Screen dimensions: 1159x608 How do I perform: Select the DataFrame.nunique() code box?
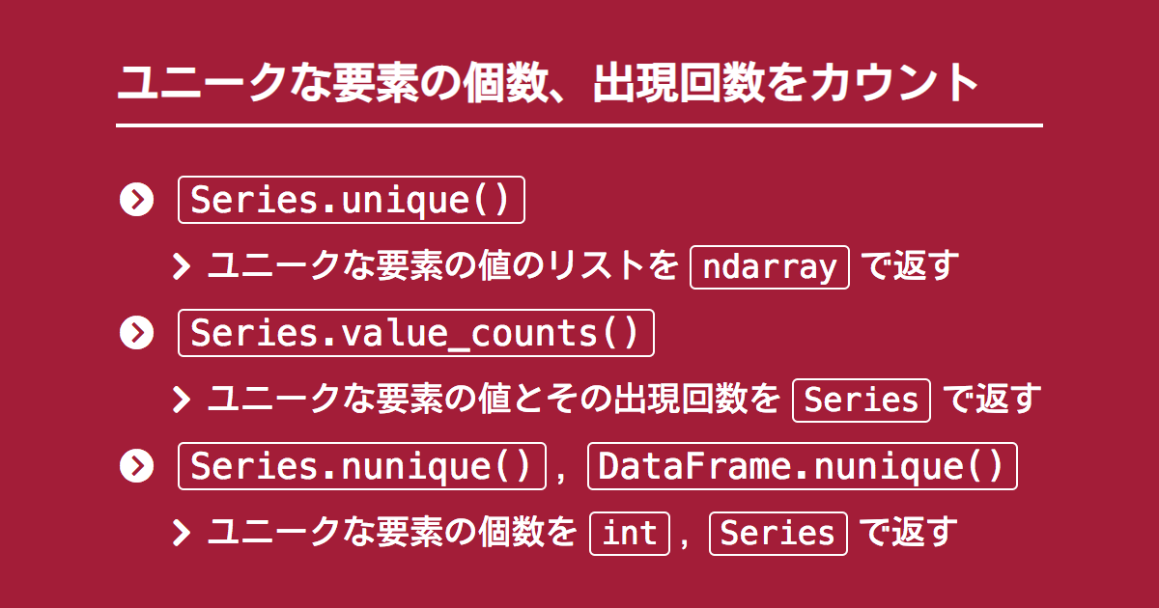coord(802,466)
